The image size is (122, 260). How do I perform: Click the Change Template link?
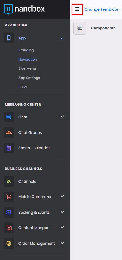tap(101, 9)
